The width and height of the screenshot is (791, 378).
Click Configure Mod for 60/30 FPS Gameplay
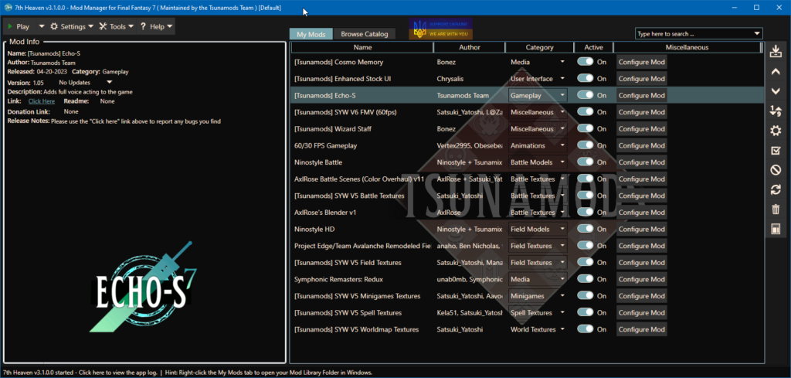[641, 145]
